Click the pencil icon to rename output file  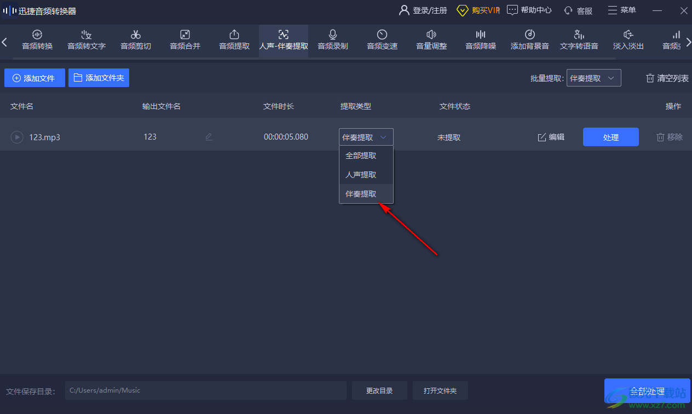pos(209,137)
